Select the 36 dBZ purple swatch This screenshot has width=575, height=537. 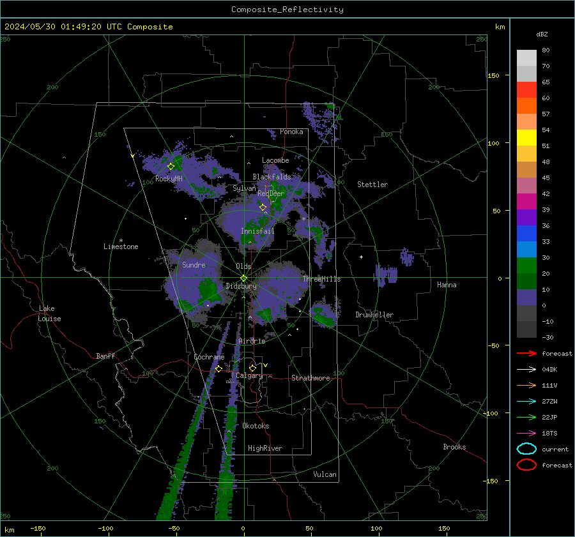point(526,217)
